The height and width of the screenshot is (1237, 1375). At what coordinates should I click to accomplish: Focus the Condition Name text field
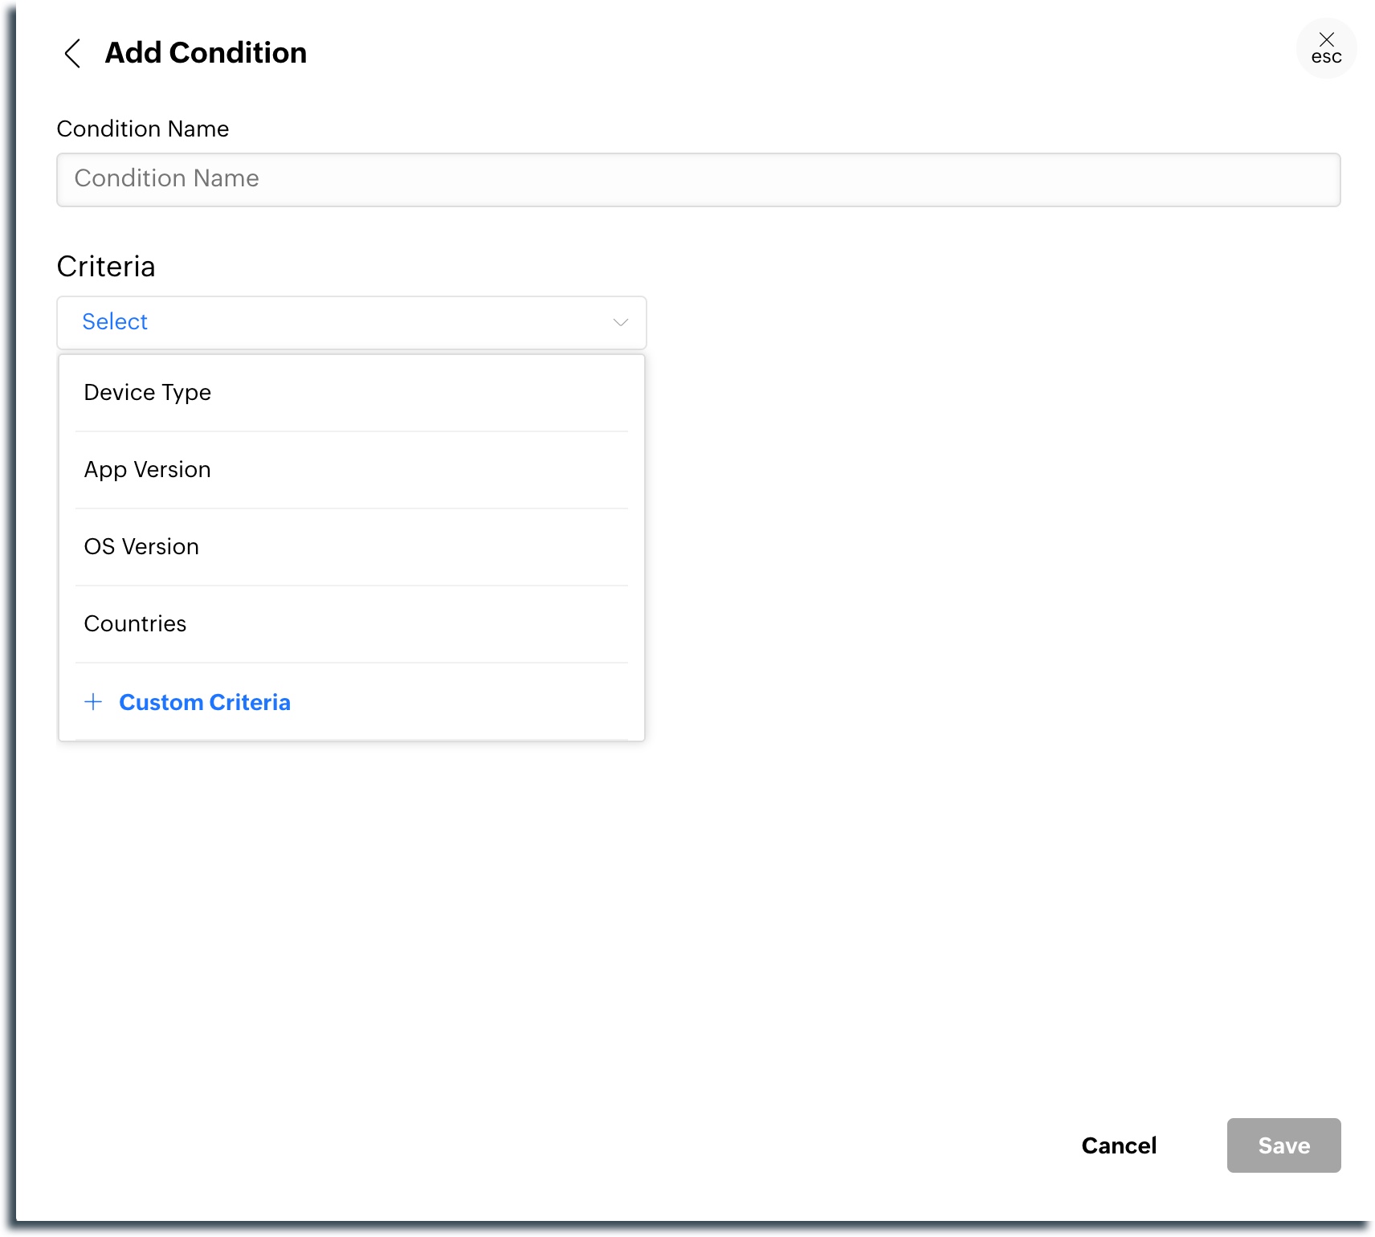click(x=698, y=179)
